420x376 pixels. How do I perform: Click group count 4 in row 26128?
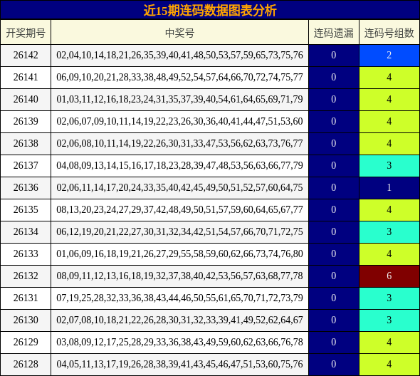coord(389,364)
